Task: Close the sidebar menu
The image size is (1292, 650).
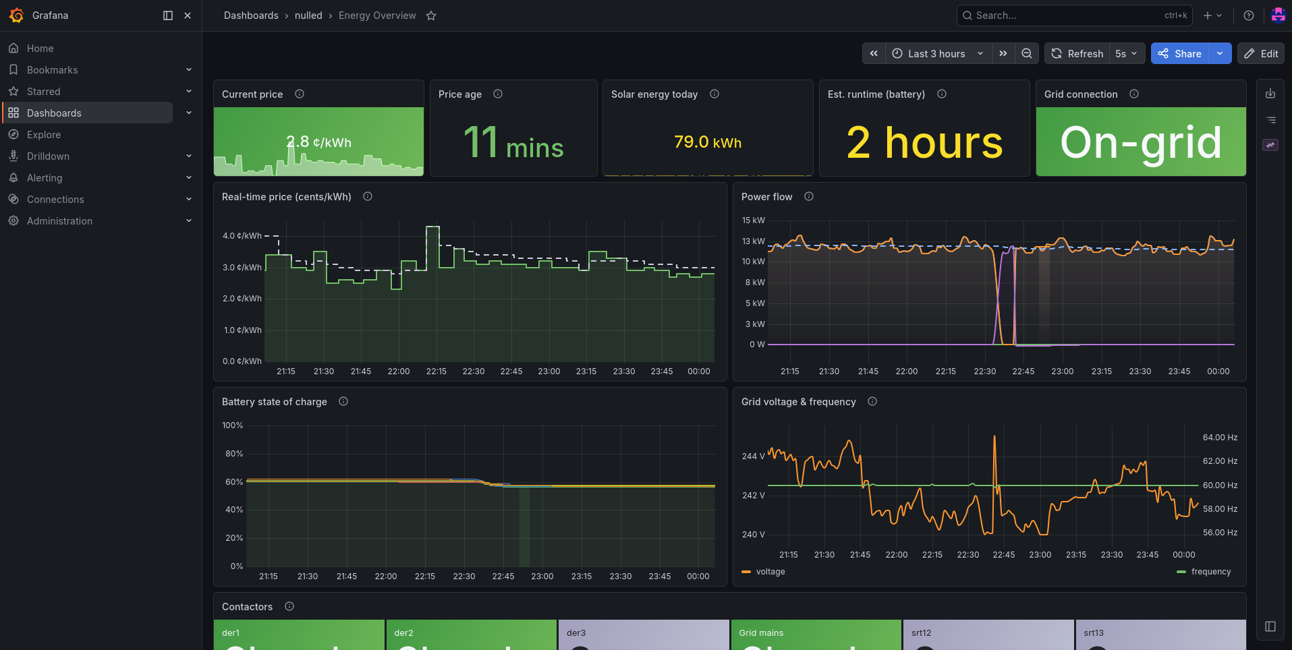Action: (188, 16)
